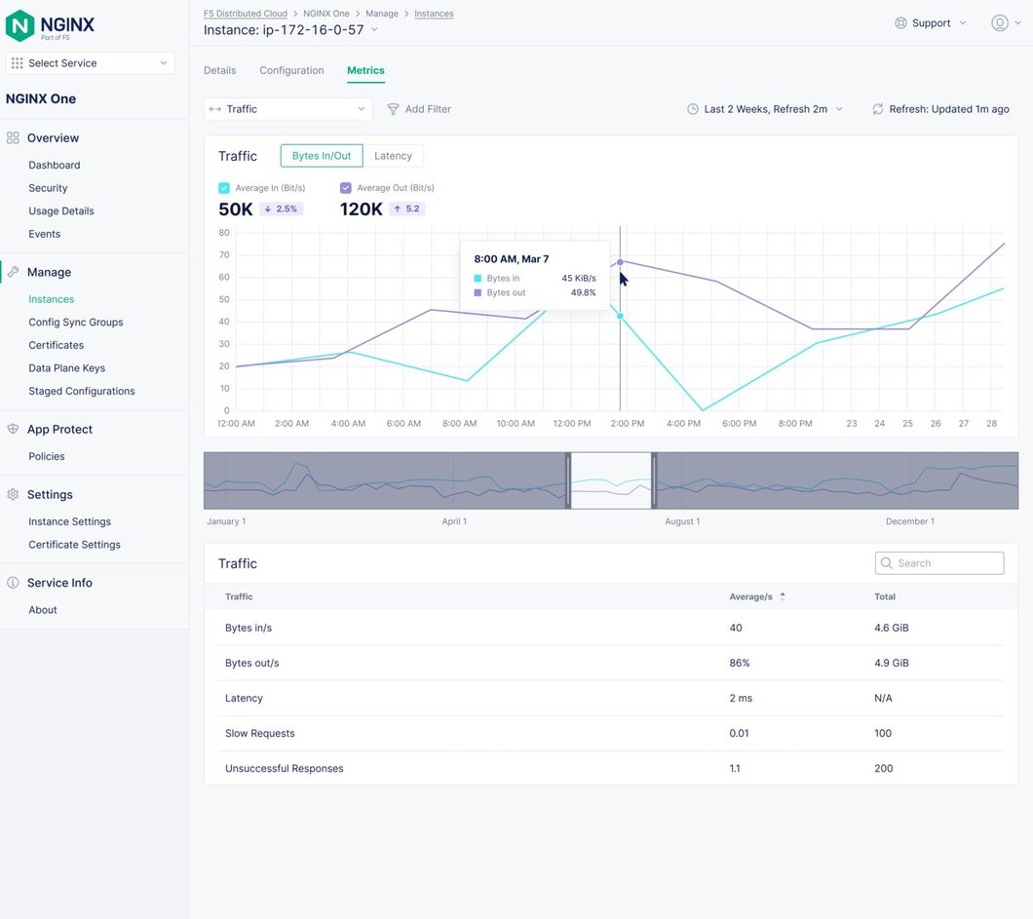Click the Overview grid icon in sidebar
Screen dimensions: 1033x919
click(13, 138)
